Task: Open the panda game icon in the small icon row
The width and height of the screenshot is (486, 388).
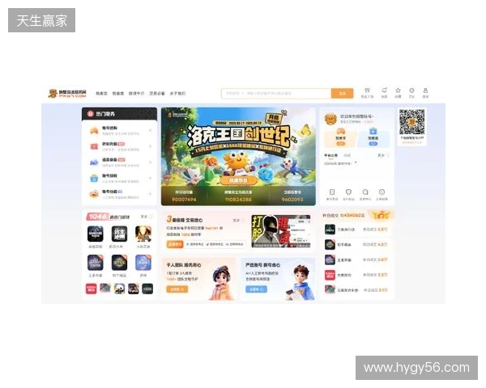Action: coord(119,289)
